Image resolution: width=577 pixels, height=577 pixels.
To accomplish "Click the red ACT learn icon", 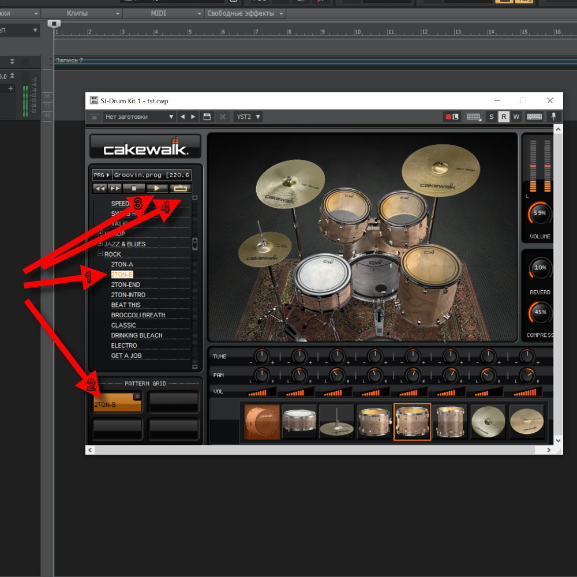I will pos(452,117).
